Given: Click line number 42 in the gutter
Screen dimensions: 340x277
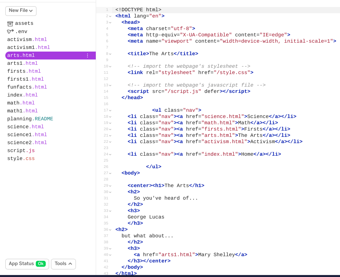Looking at the screenshot, I should point(106,267).
